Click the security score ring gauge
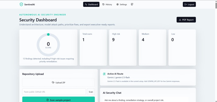217x102 pixels. click(x=48, y=45)
